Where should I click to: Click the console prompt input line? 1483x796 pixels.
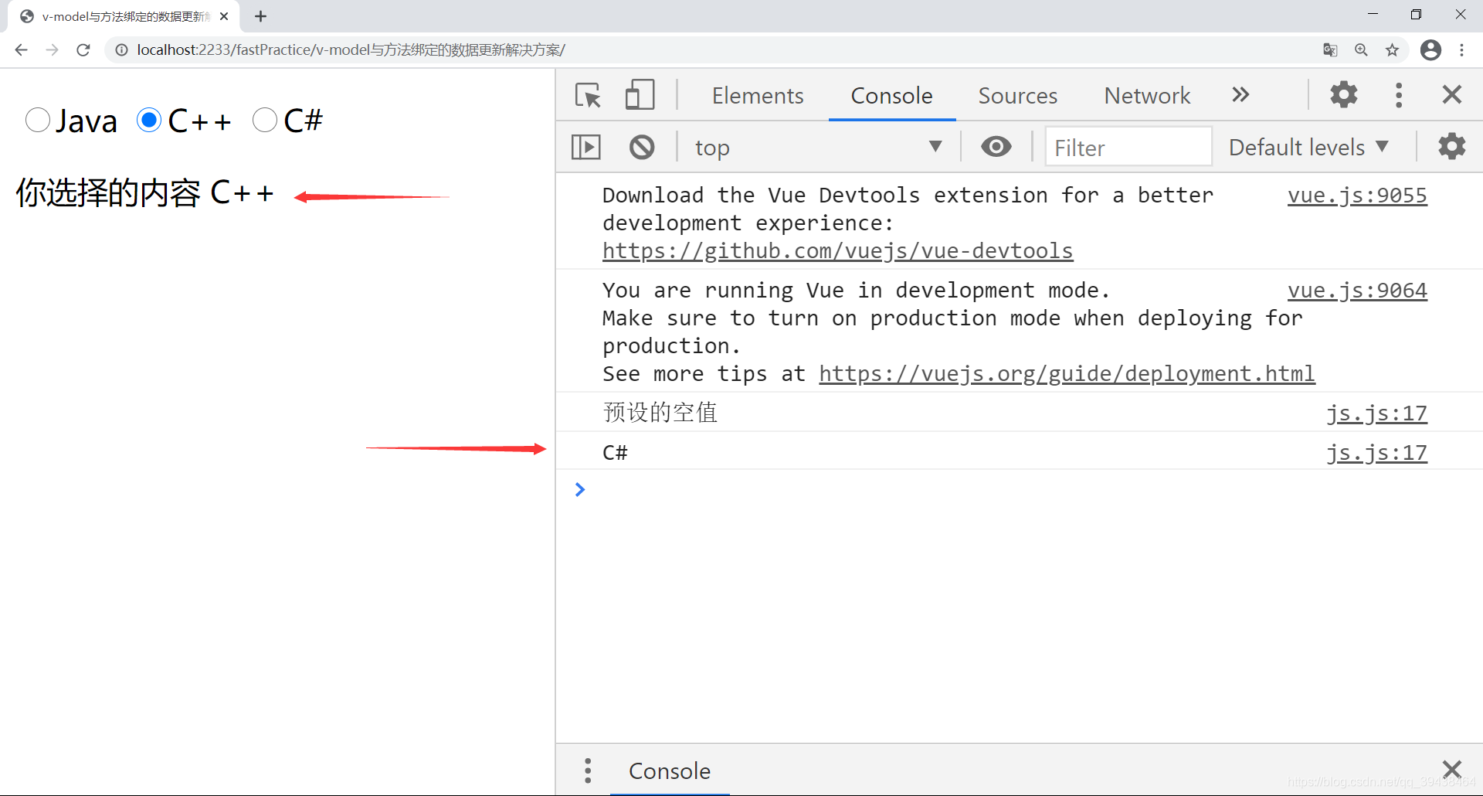[x=1020, y=490]
